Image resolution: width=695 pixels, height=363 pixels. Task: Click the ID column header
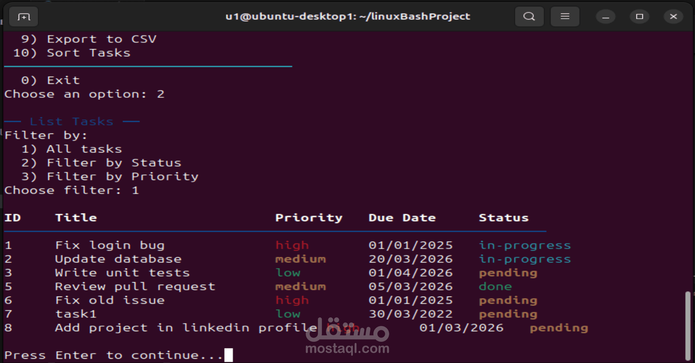click(13, 218)
